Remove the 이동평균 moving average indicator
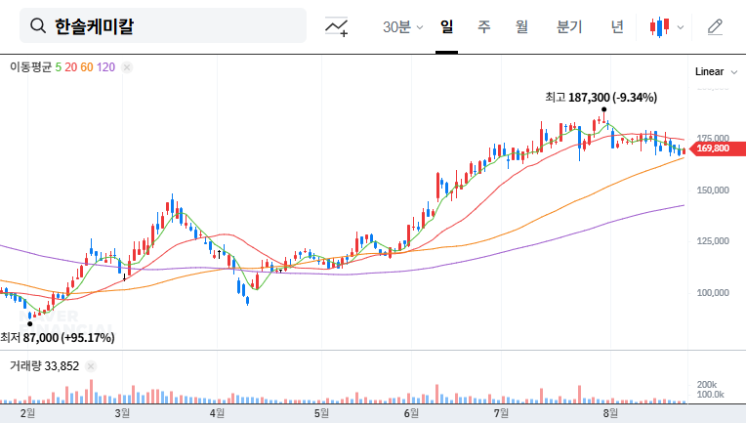Image resolution: width=746 pixels, height=423 pixels. point(127,67)
